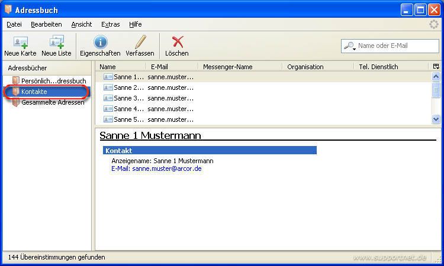
Task: Click the Kontakte address book icon
Action: click(16, 92)
